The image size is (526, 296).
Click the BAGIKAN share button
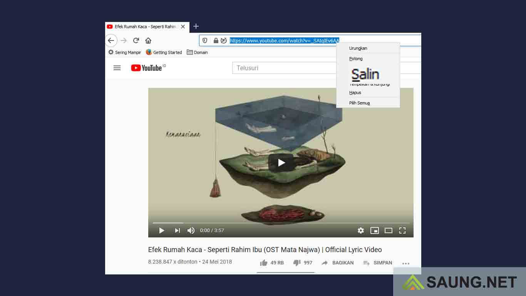337,263
